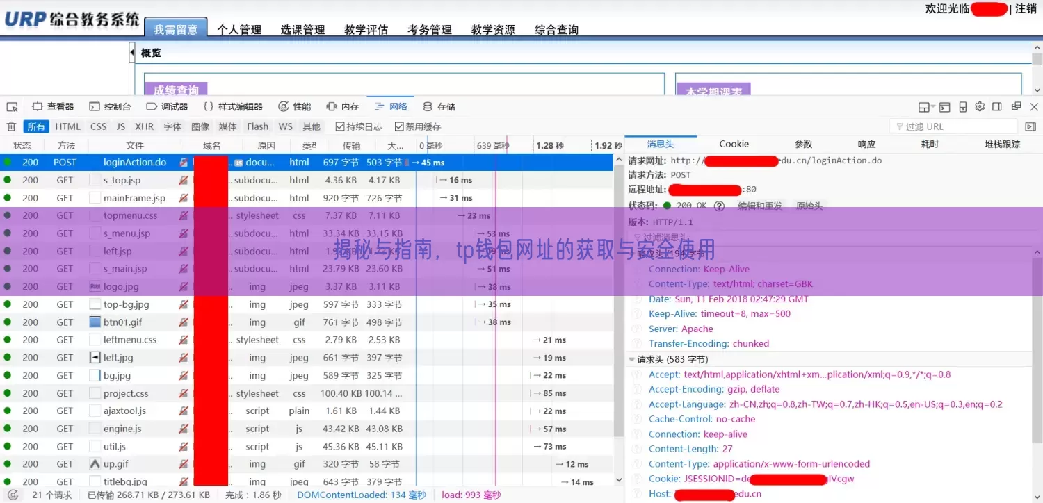
Task: Toggle the 持续日志 checkbox
Action: (340, 126)
